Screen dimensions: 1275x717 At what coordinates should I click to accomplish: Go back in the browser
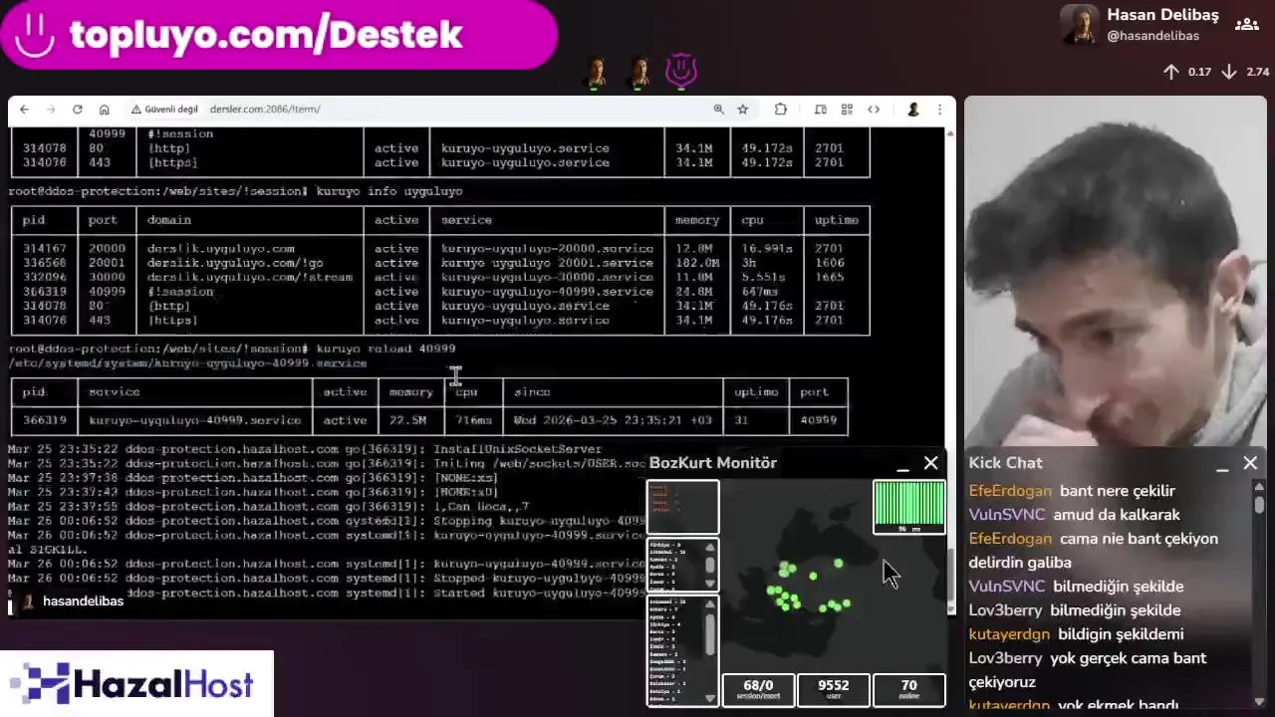[x=24, y=110]
